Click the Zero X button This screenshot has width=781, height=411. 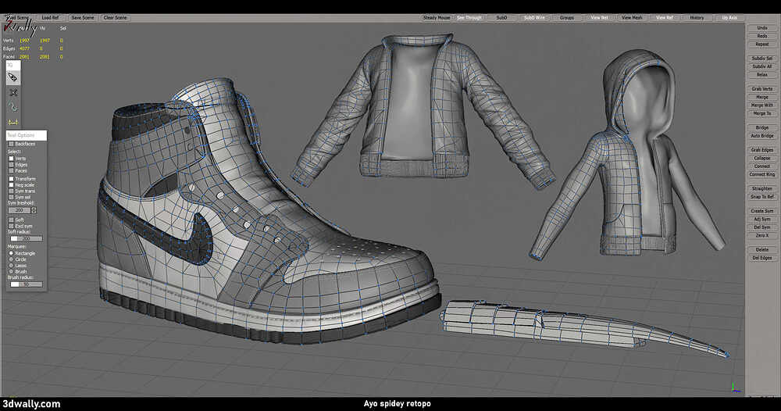click(762, 235)
